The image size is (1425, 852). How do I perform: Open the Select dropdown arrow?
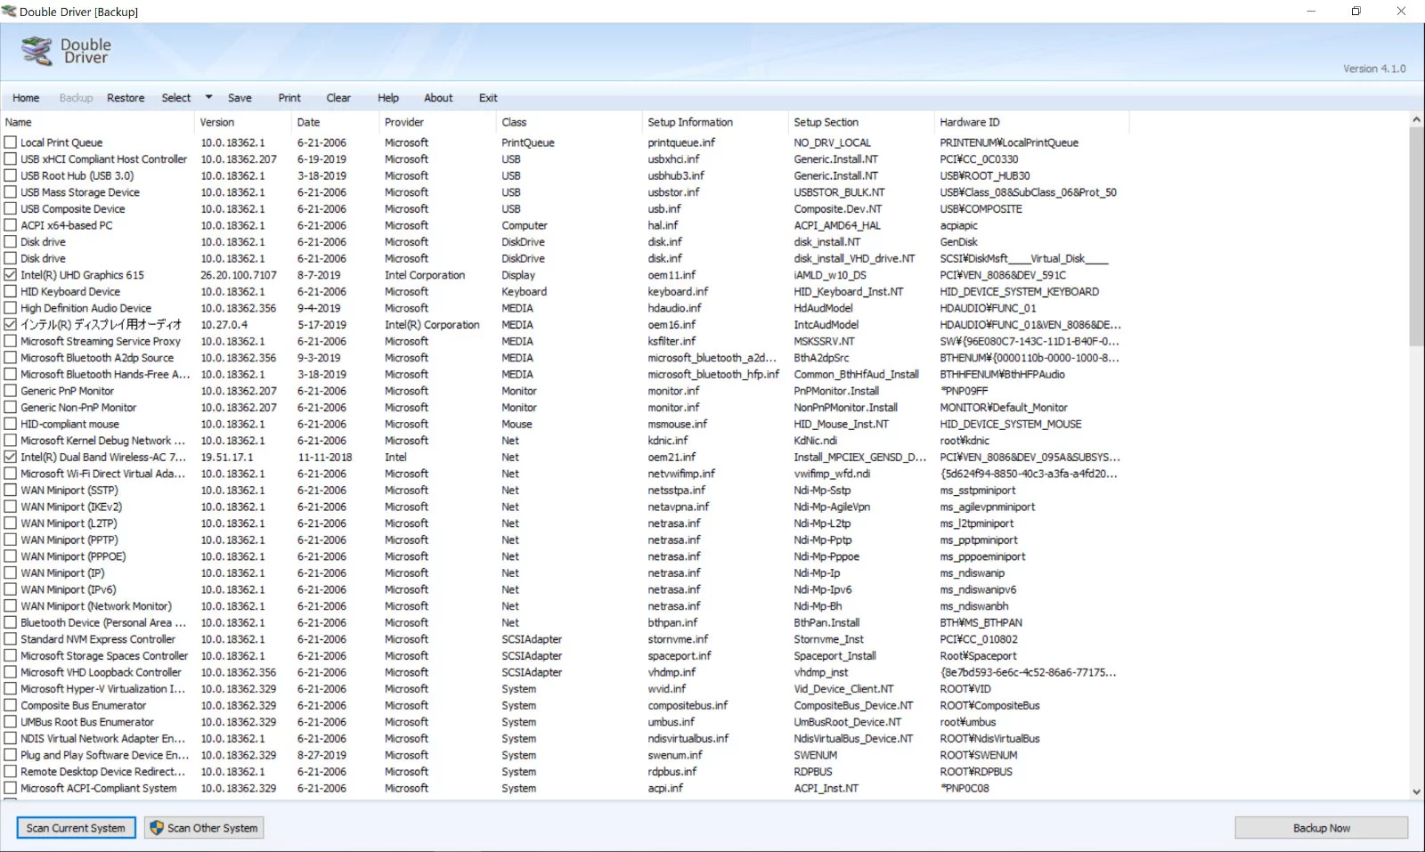point(208,97)
